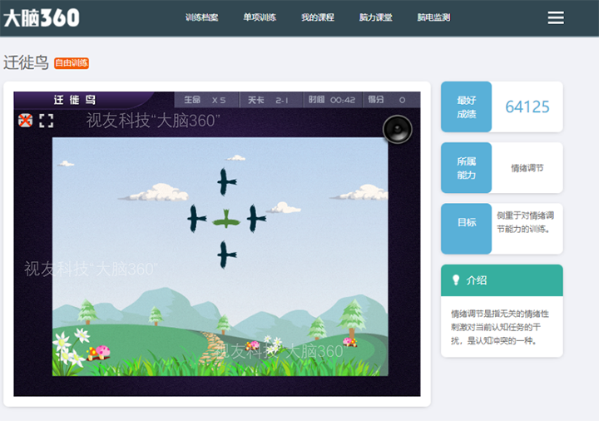Click the red close icon in game

point(26,121)
